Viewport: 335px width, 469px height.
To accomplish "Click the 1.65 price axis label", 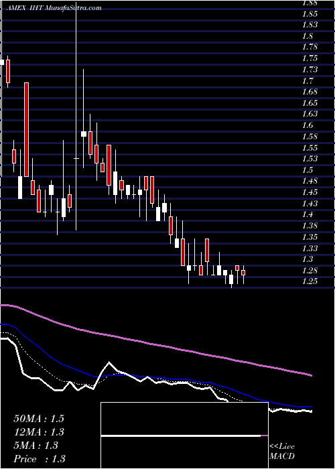I will (310, 103).
